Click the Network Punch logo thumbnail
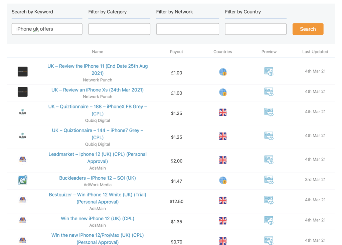Image resolution: width=342 pixels, height=245 pixels. (x=22, y=71)
